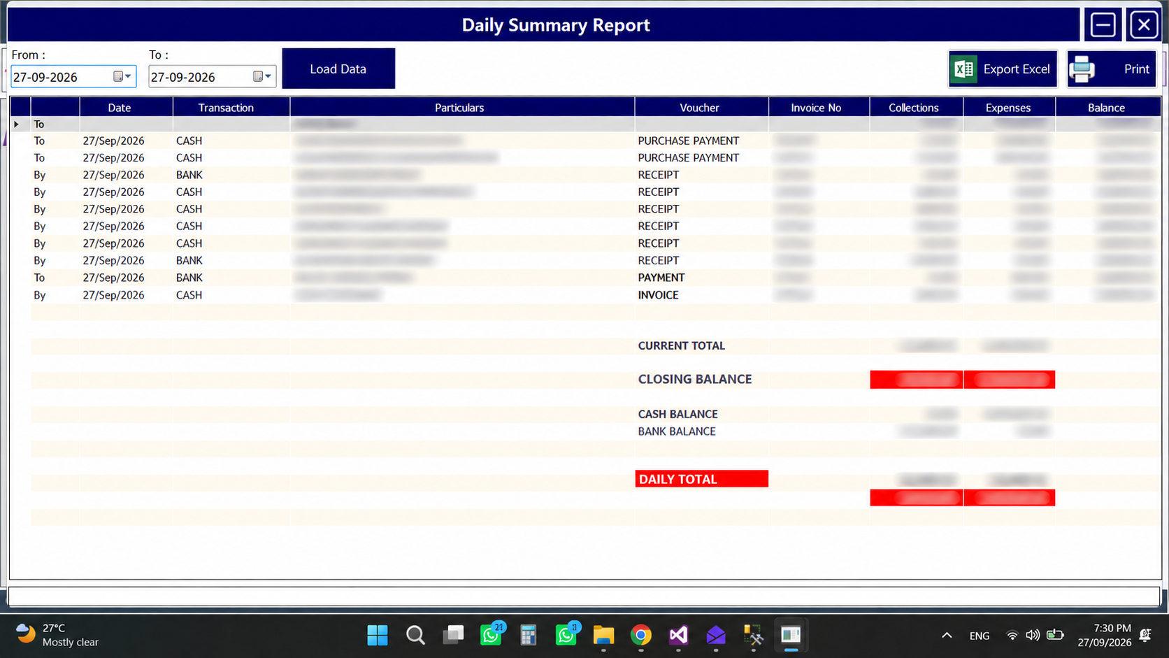Click the Invoice No column header
Screen dimensions: 1169x658
point(819,107)
